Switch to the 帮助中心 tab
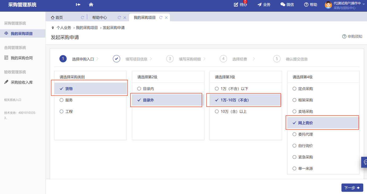This screenshot has width=367, height=194. pyautogui.click(x=99, y=17)
